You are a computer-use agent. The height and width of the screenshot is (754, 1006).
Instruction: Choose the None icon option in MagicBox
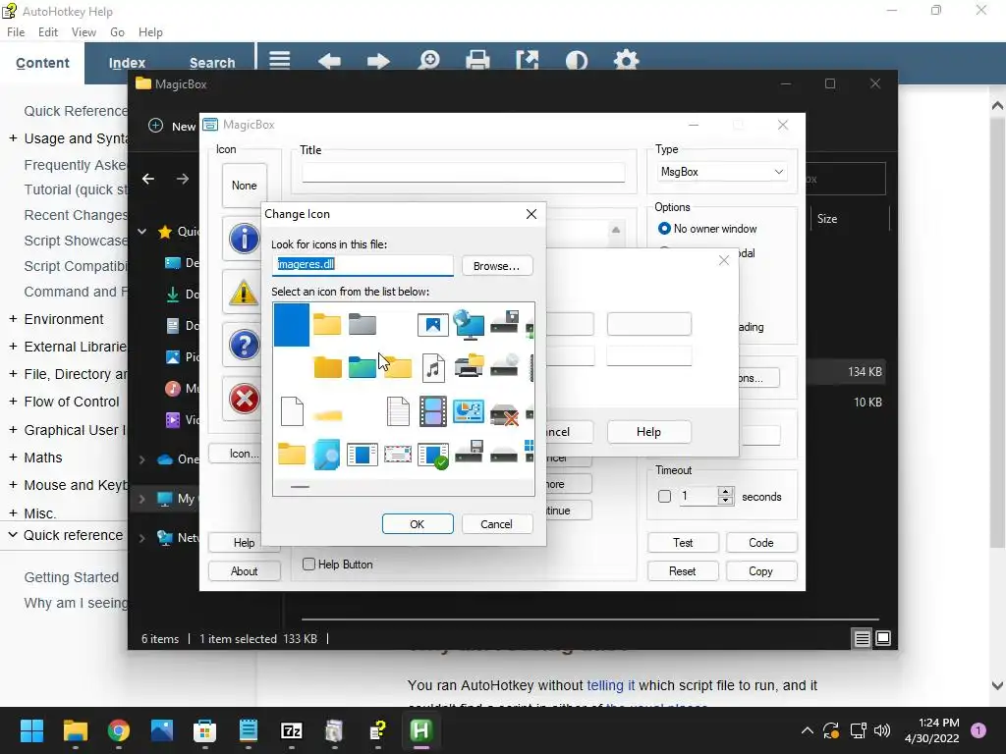tap(244, 186)
